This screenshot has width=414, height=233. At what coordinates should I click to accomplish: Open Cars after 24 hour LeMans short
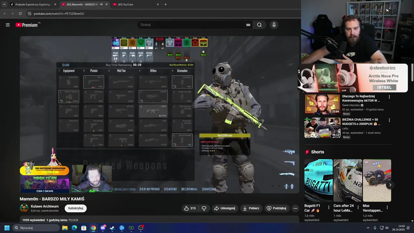[x=348, y=181]
